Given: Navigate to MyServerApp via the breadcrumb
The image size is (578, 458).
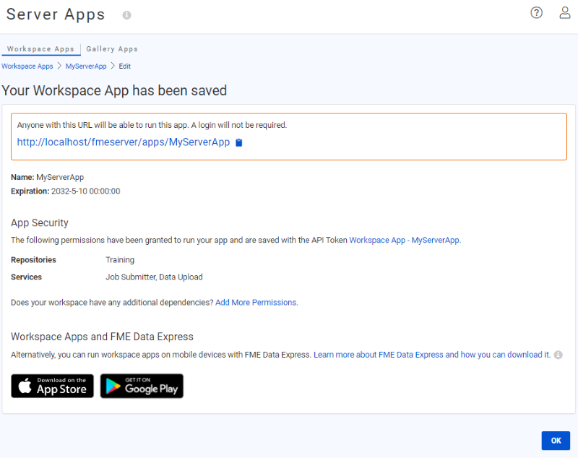Looking at the screenshot, I should click(x=86, y=66).
